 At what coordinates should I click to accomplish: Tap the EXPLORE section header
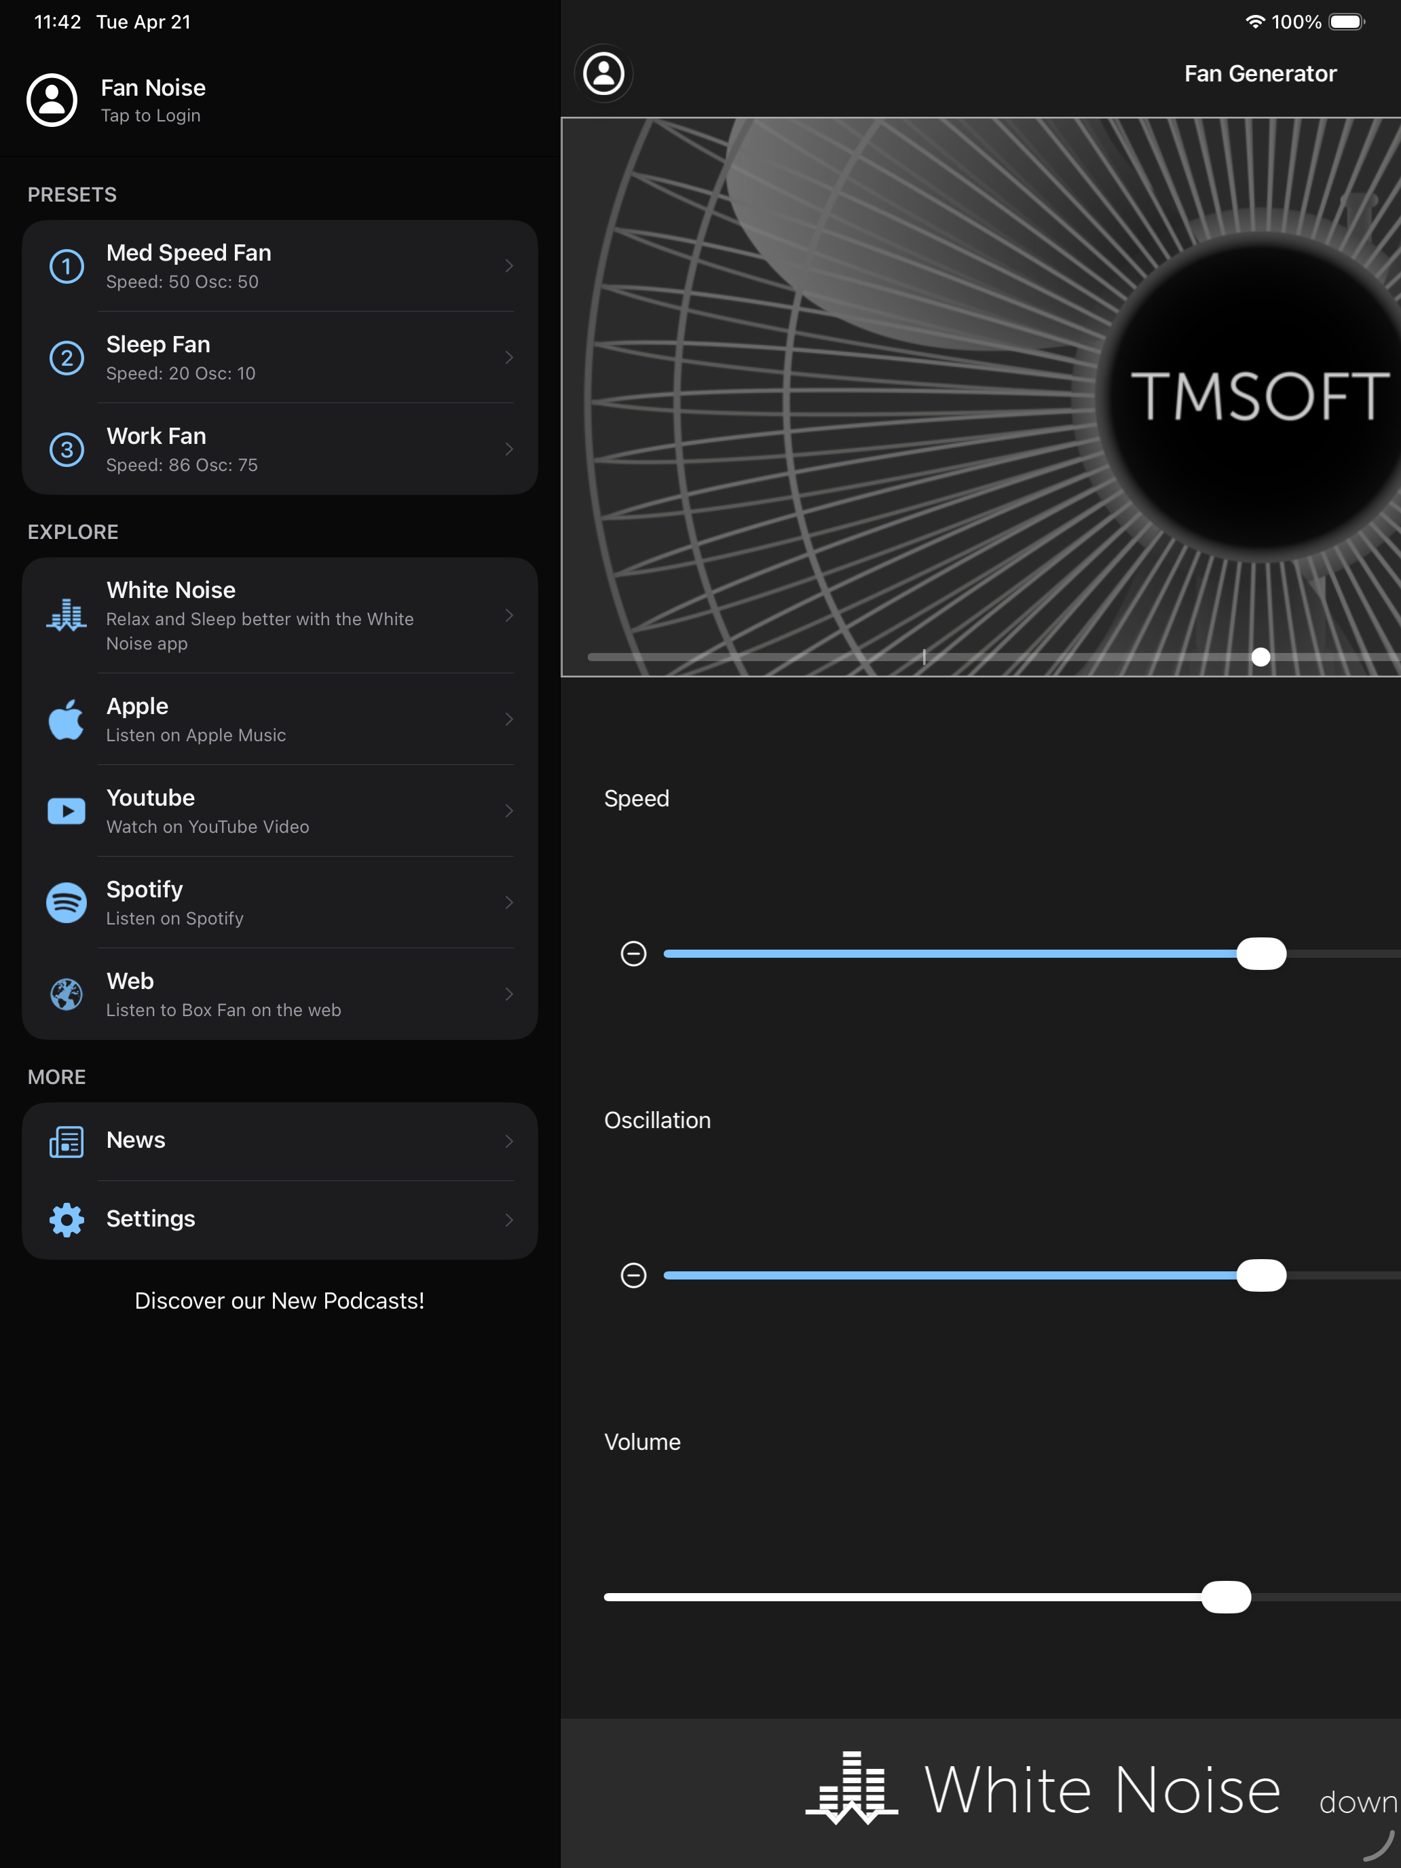click(x=73, y=532)
